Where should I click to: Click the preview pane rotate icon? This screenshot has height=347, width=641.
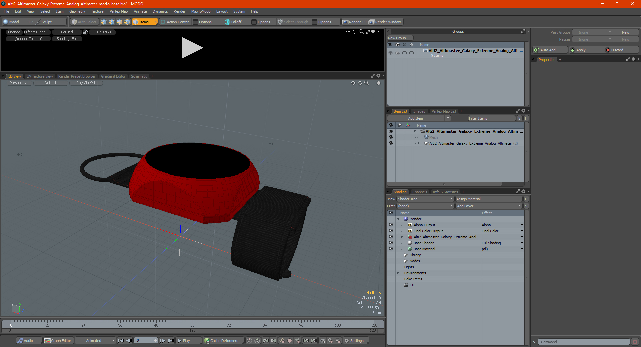[x=354, y=32]
